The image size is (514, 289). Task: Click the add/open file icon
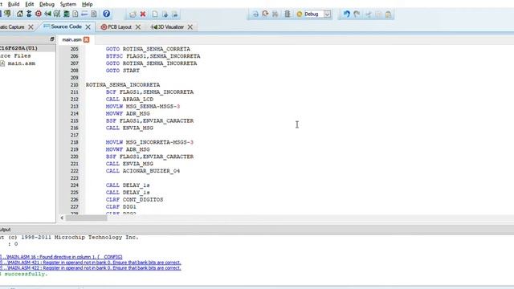133,14
